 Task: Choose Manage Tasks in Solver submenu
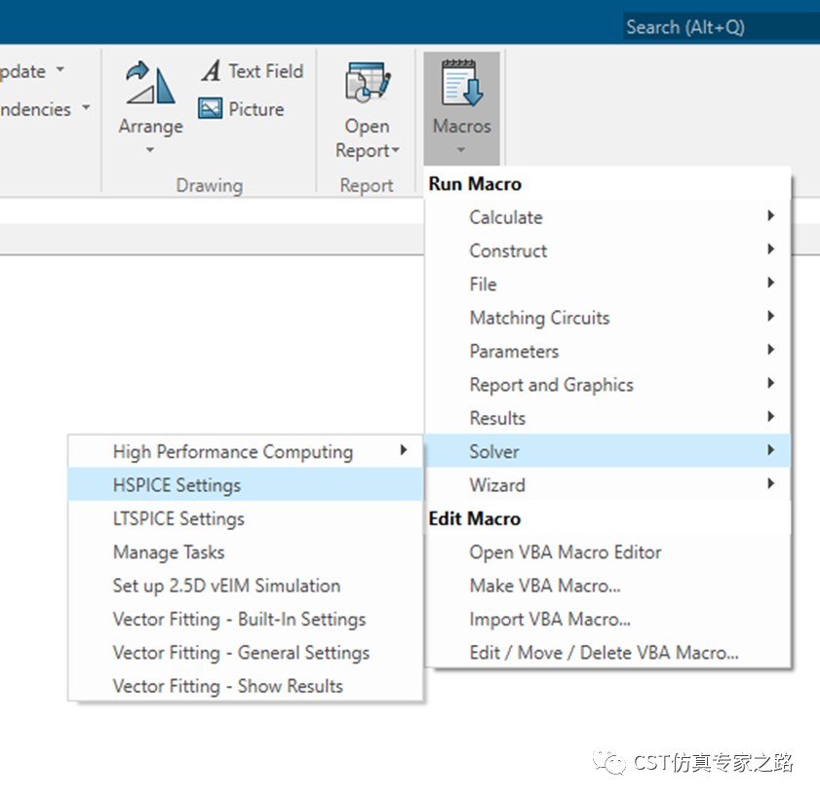tap(246, 552)
